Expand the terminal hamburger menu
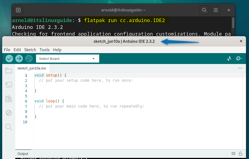 click(216, 10)
